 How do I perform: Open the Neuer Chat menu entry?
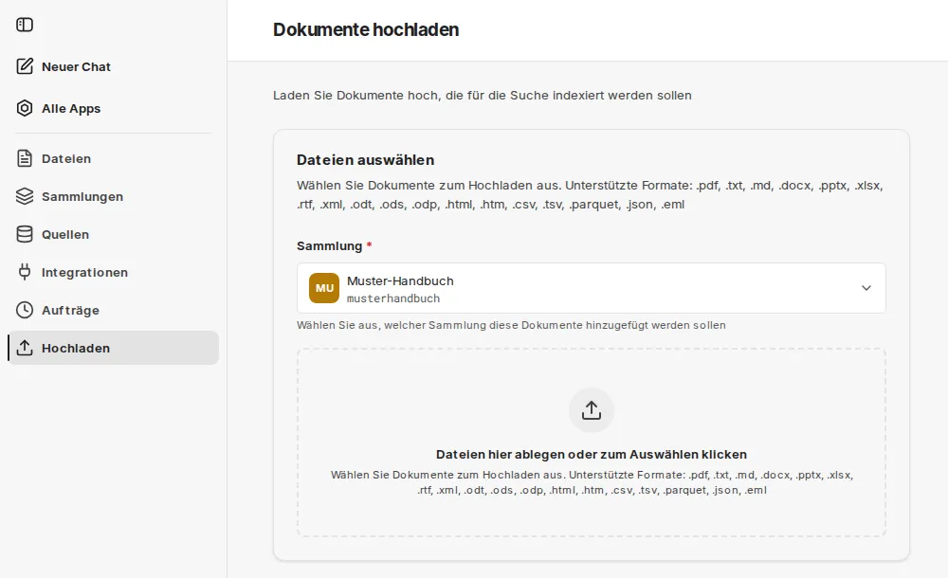(x=113, y=66)
